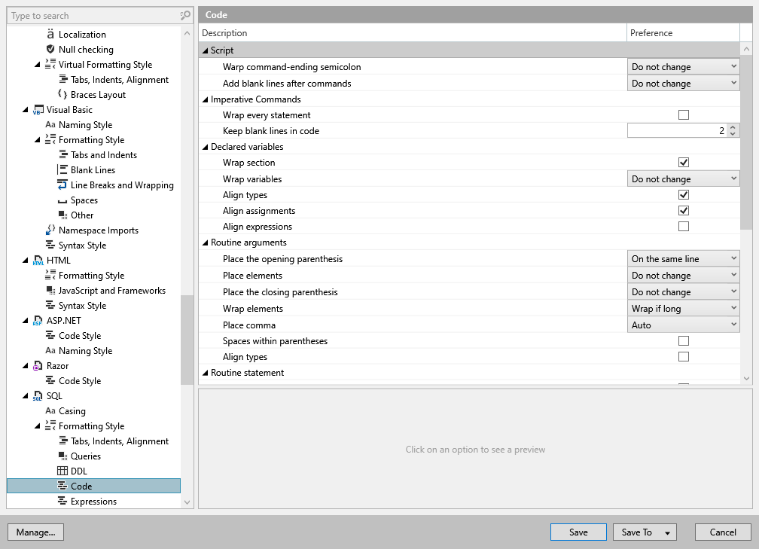Collapse the SQL tree node
Viewport: 759px width, 549px height.
[25, 396]
